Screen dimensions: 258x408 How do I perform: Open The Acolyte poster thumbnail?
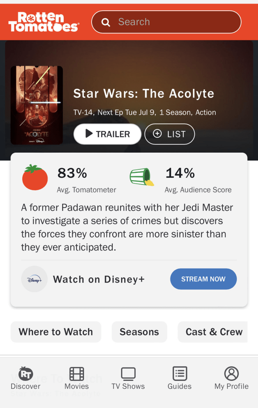(37, 105)
